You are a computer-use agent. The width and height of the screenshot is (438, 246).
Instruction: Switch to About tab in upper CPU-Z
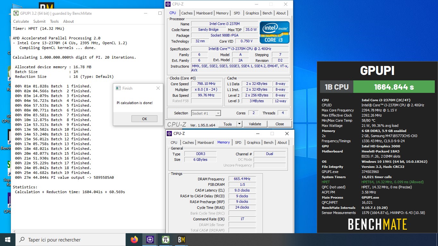(281, 13)
